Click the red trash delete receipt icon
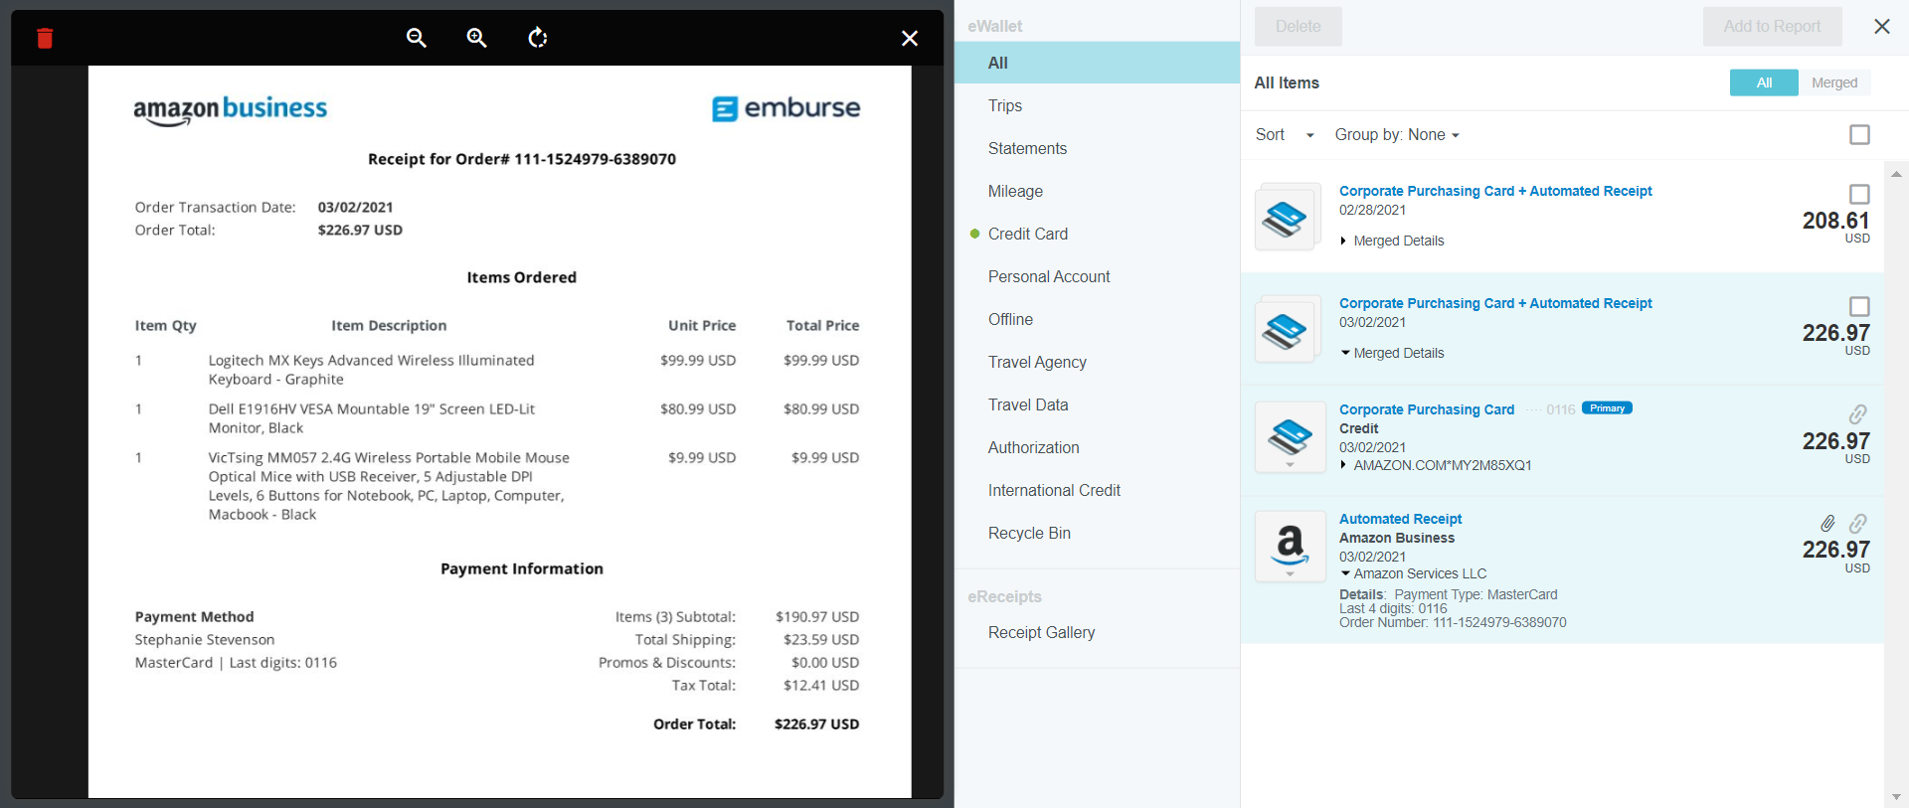Screen dimensions: 1909x808 (45, 39)
